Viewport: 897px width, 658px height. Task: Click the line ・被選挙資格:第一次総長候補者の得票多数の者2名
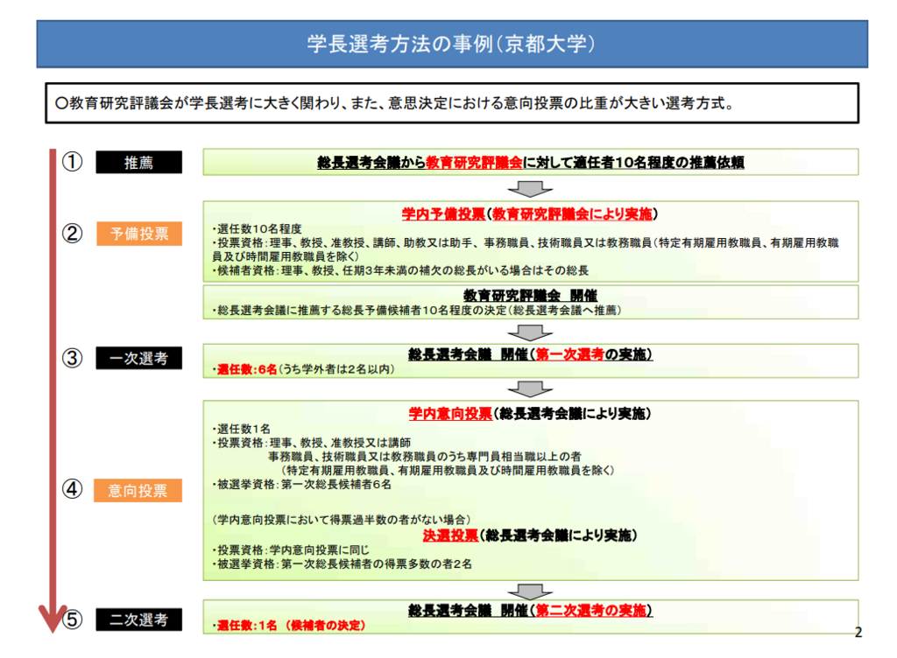pyautogui.click(x=343, y=564)
